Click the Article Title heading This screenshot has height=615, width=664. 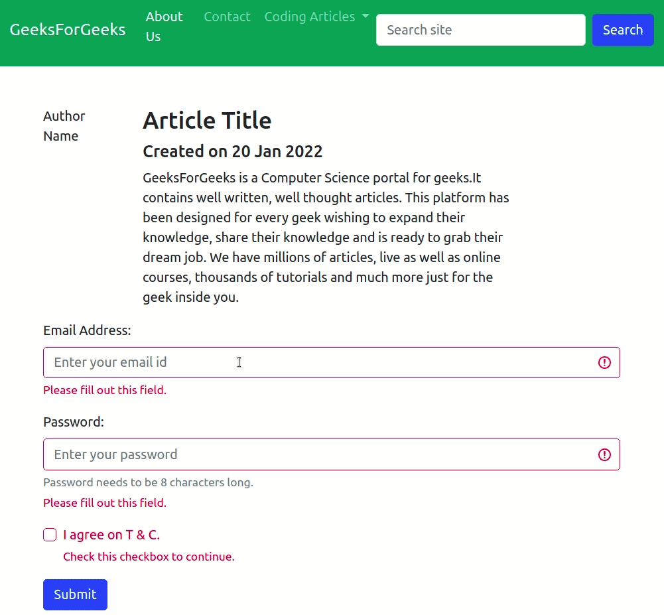tap(207, 121)
